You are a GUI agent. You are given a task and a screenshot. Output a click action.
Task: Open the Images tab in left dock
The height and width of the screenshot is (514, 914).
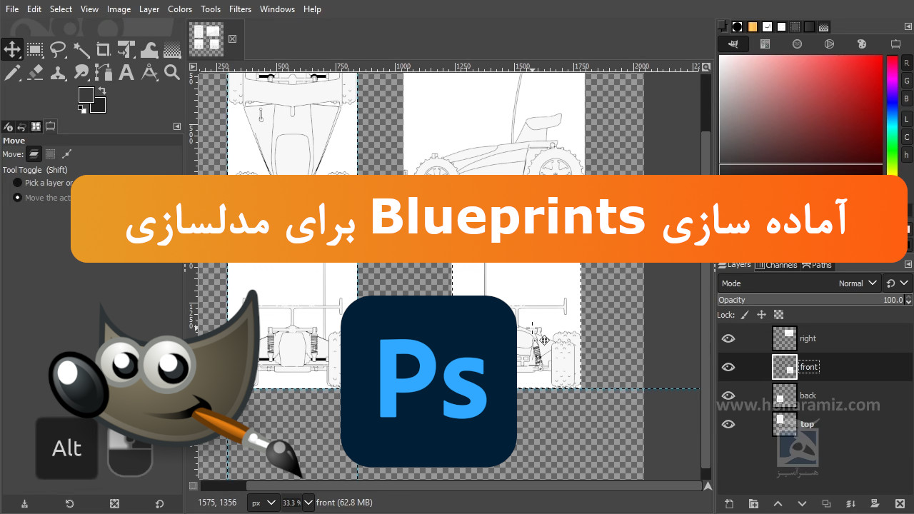point(36,126)
